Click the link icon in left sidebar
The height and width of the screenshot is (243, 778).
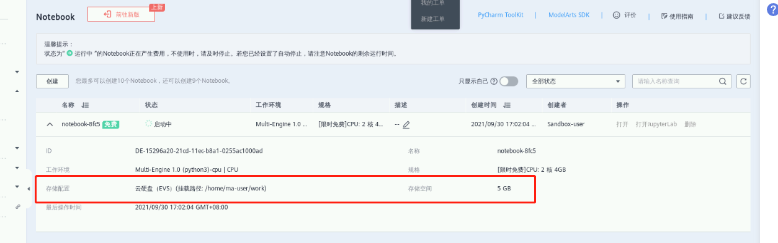coord(17,207)
